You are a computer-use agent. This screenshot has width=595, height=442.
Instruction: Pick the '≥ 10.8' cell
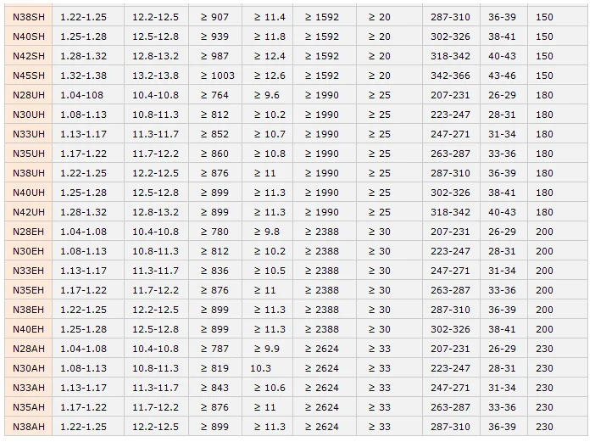[268, 154]
